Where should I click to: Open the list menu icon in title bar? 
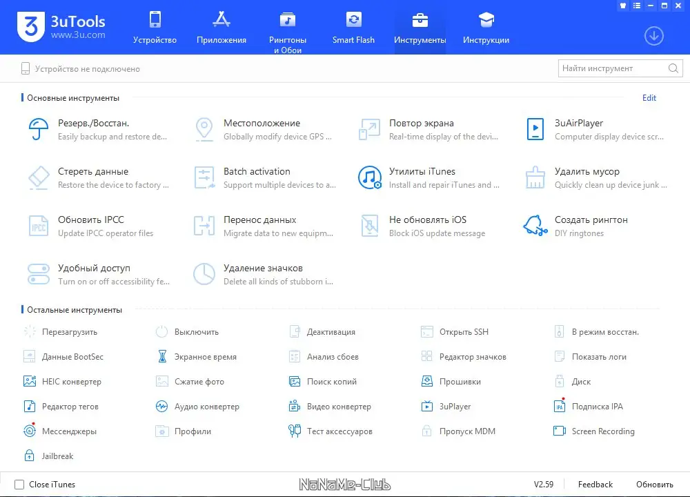click(637, 6)
